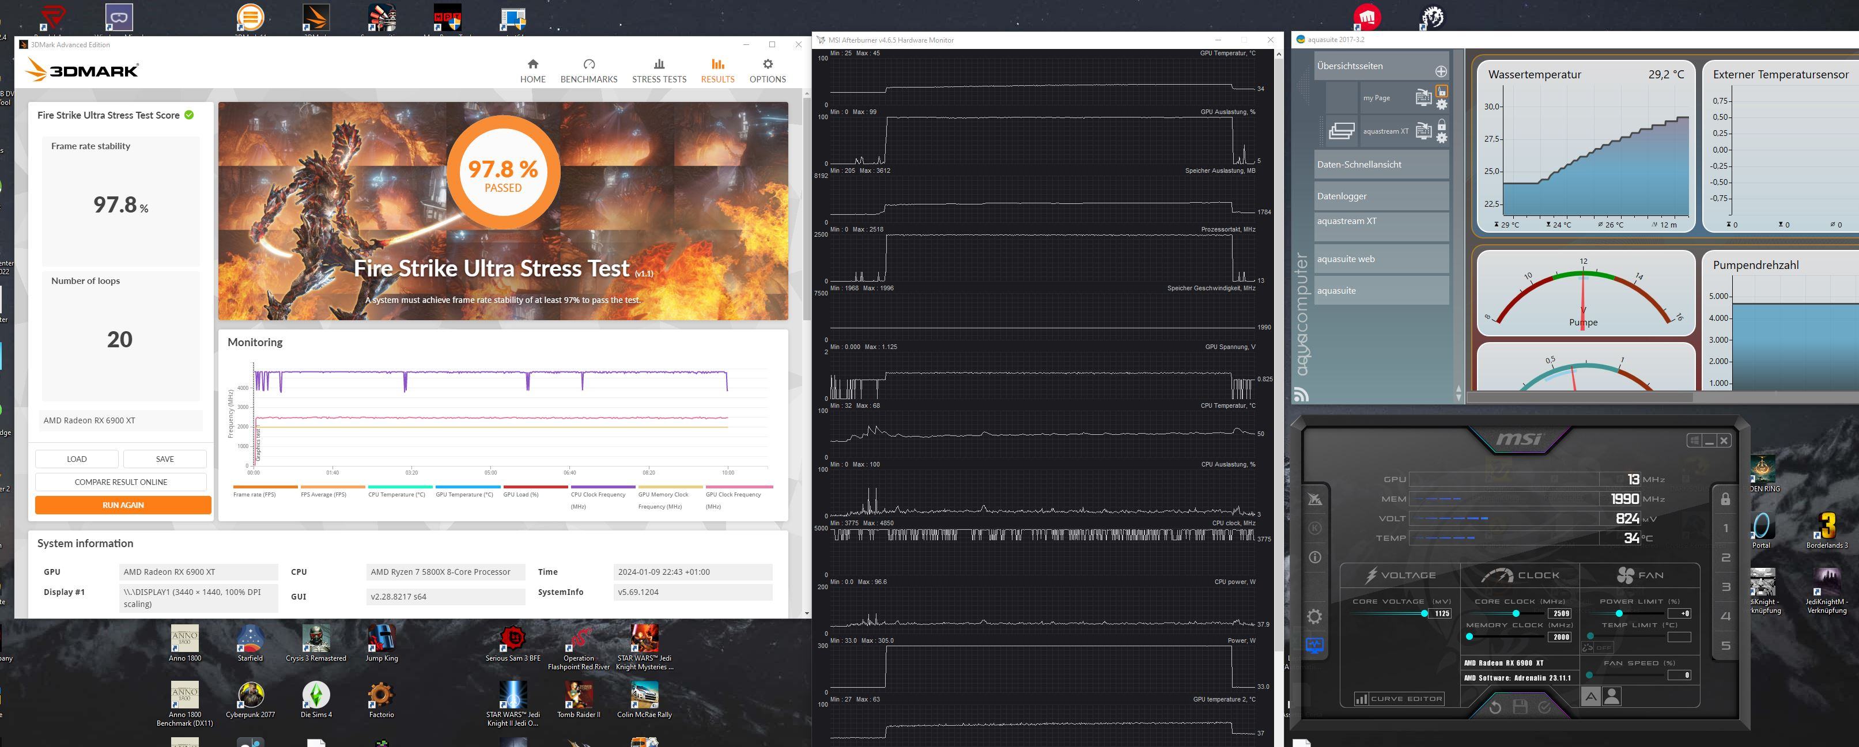Open aquastream XT page settings gear

point(1441,138)
